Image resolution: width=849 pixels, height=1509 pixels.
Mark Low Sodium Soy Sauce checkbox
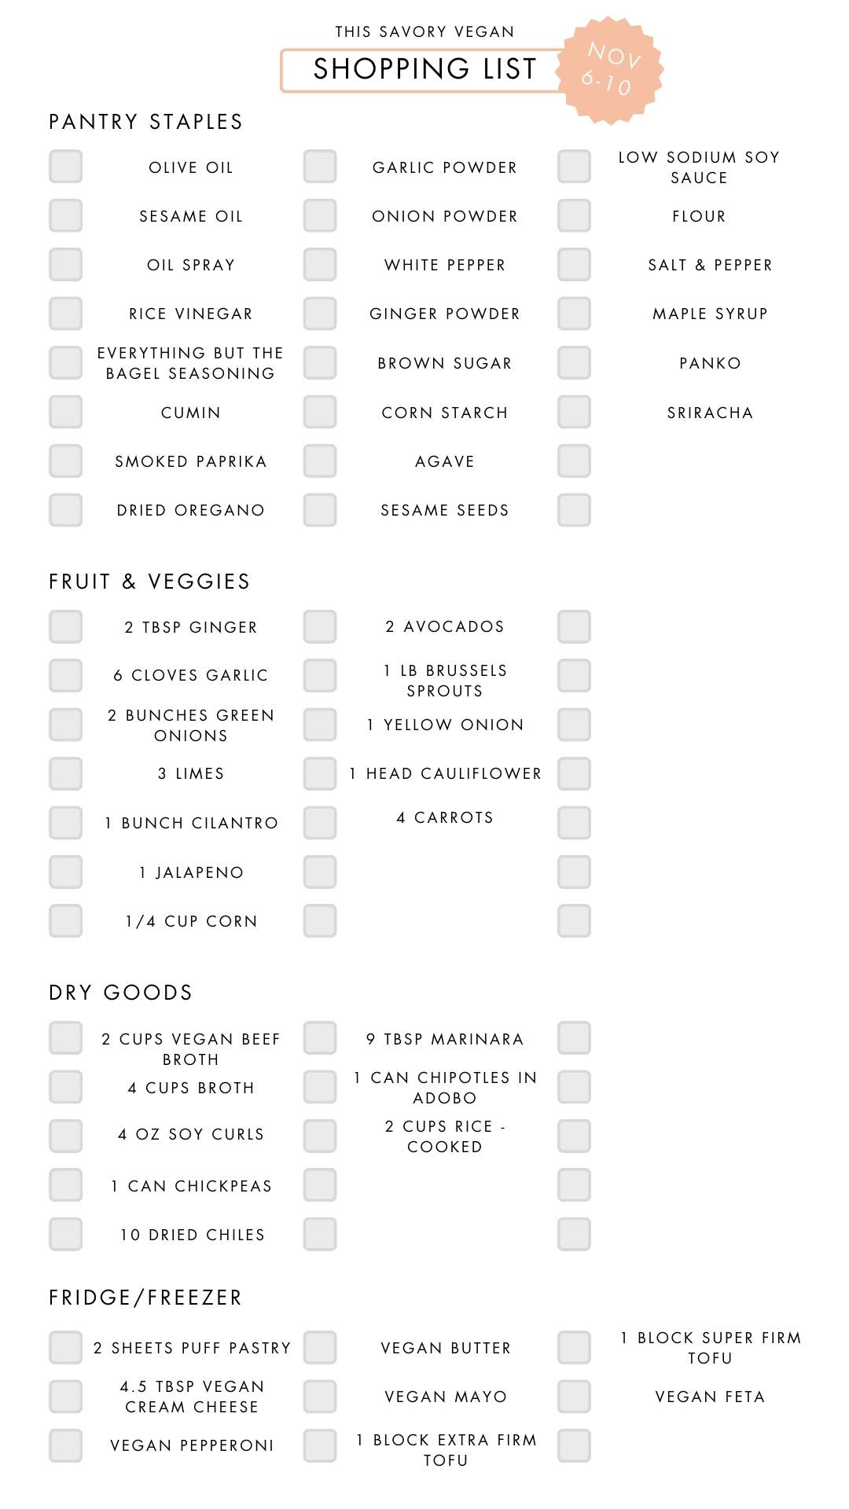pos(574,167)
